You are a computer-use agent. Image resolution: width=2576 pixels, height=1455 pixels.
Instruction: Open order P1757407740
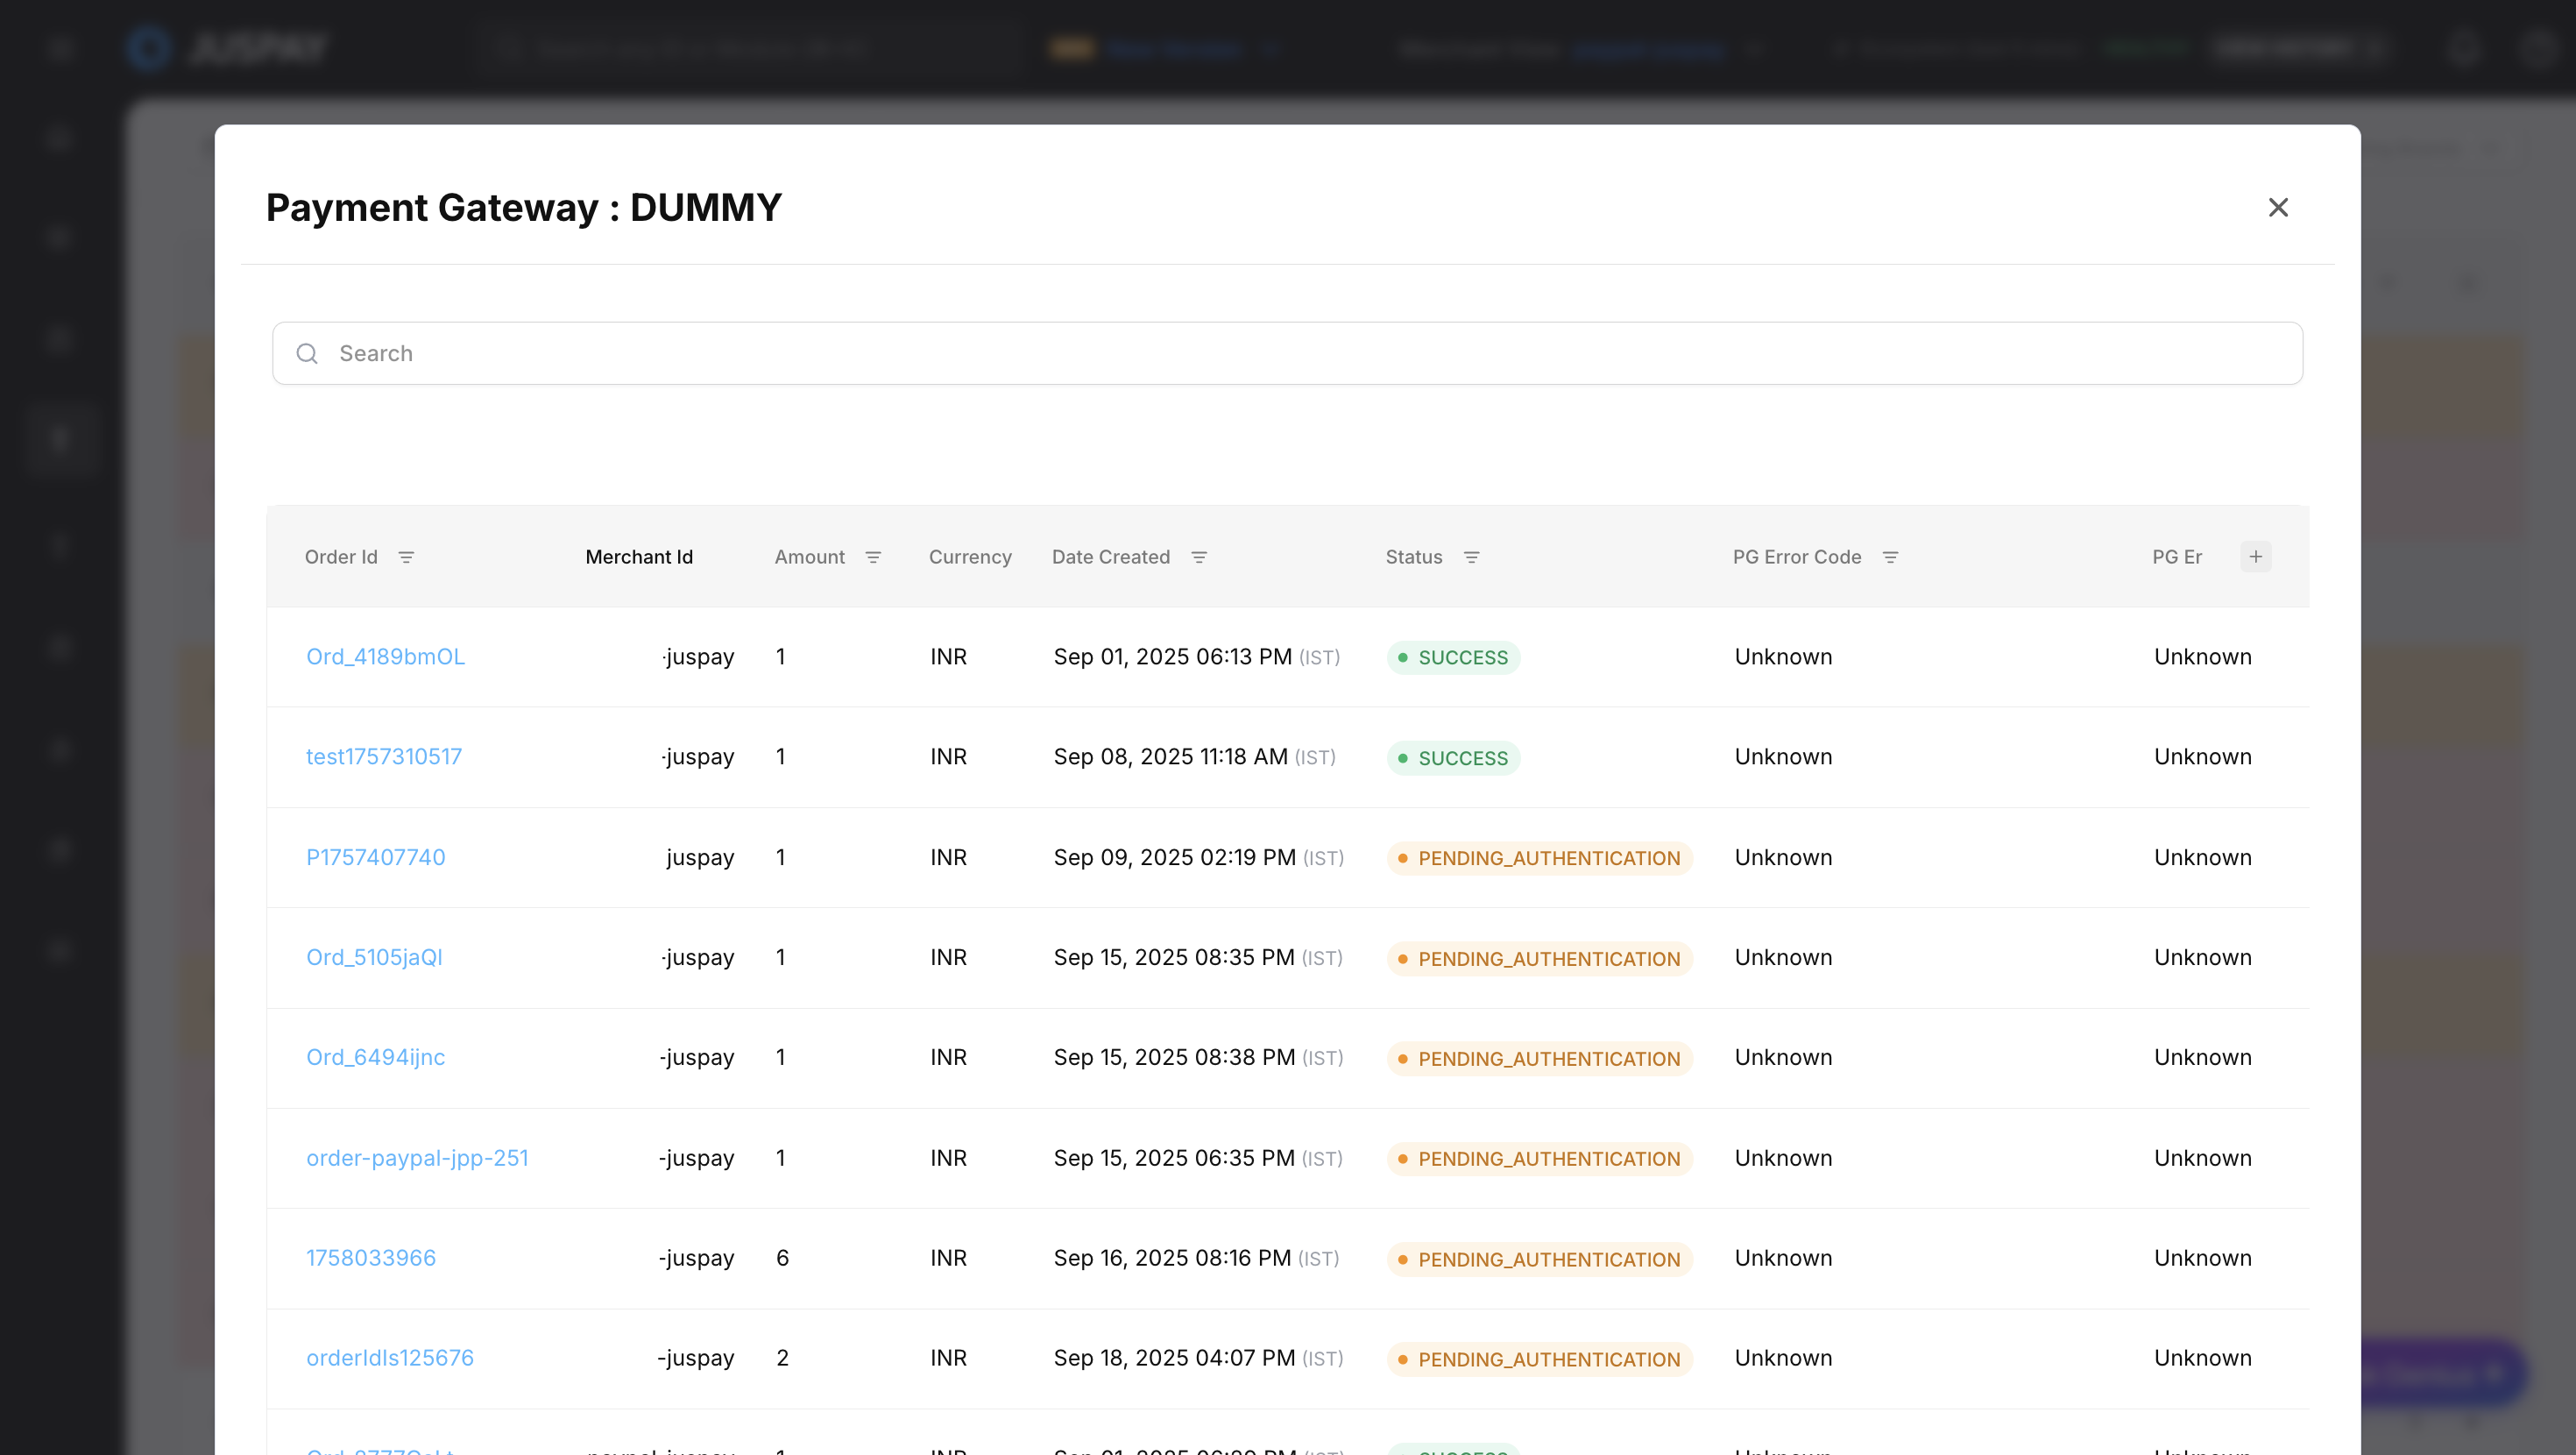pyautogui.click(x=375, y=857)
